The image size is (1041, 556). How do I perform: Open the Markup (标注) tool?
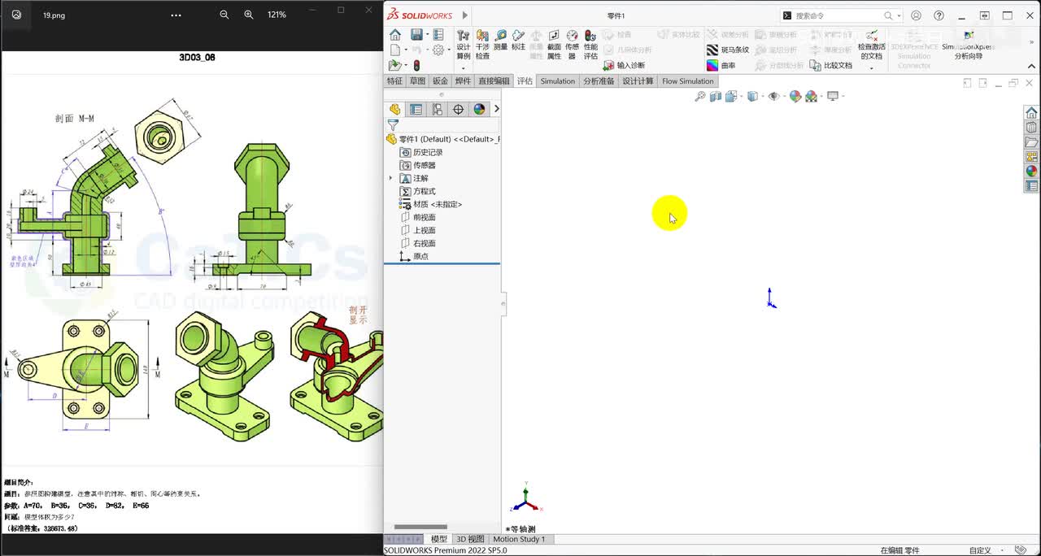[x=518, y=41]
